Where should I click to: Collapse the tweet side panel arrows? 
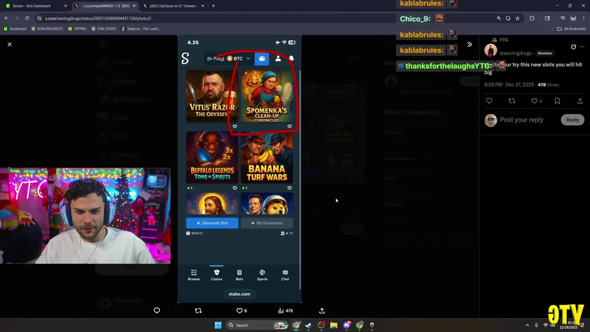[x=469, y=45]
